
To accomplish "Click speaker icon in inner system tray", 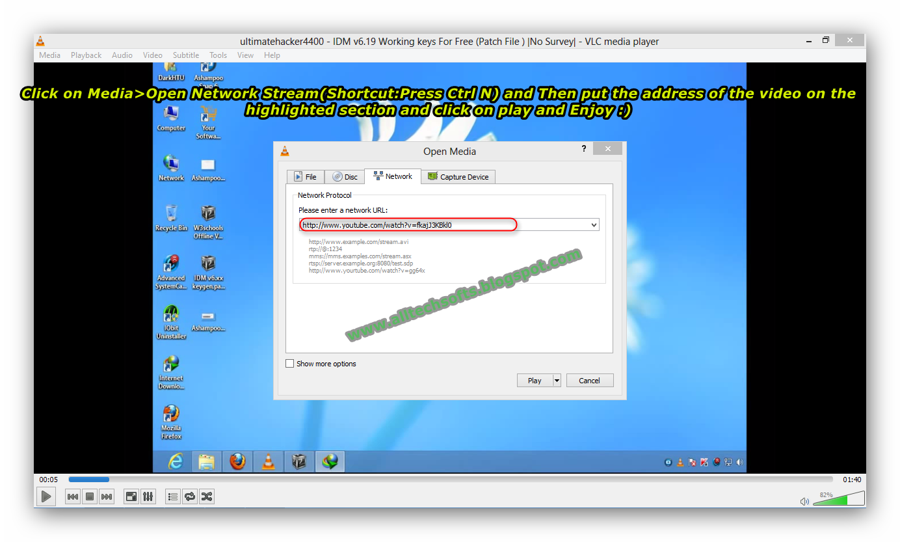I will click(x=739, y=463).
